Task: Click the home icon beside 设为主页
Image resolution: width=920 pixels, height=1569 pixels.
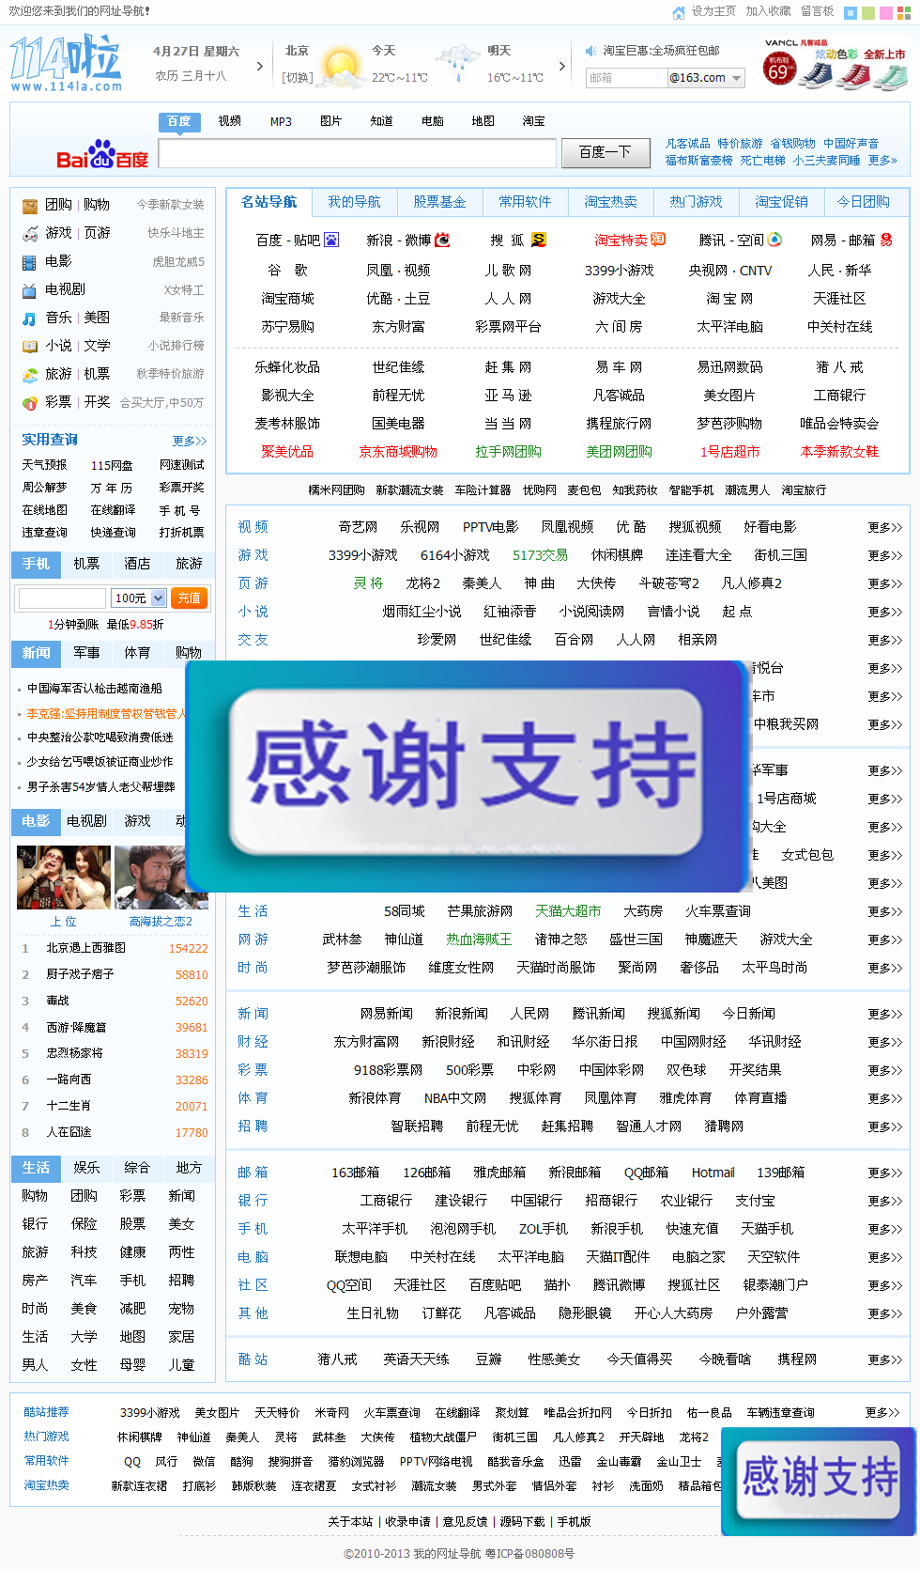Action: point(679,12)
